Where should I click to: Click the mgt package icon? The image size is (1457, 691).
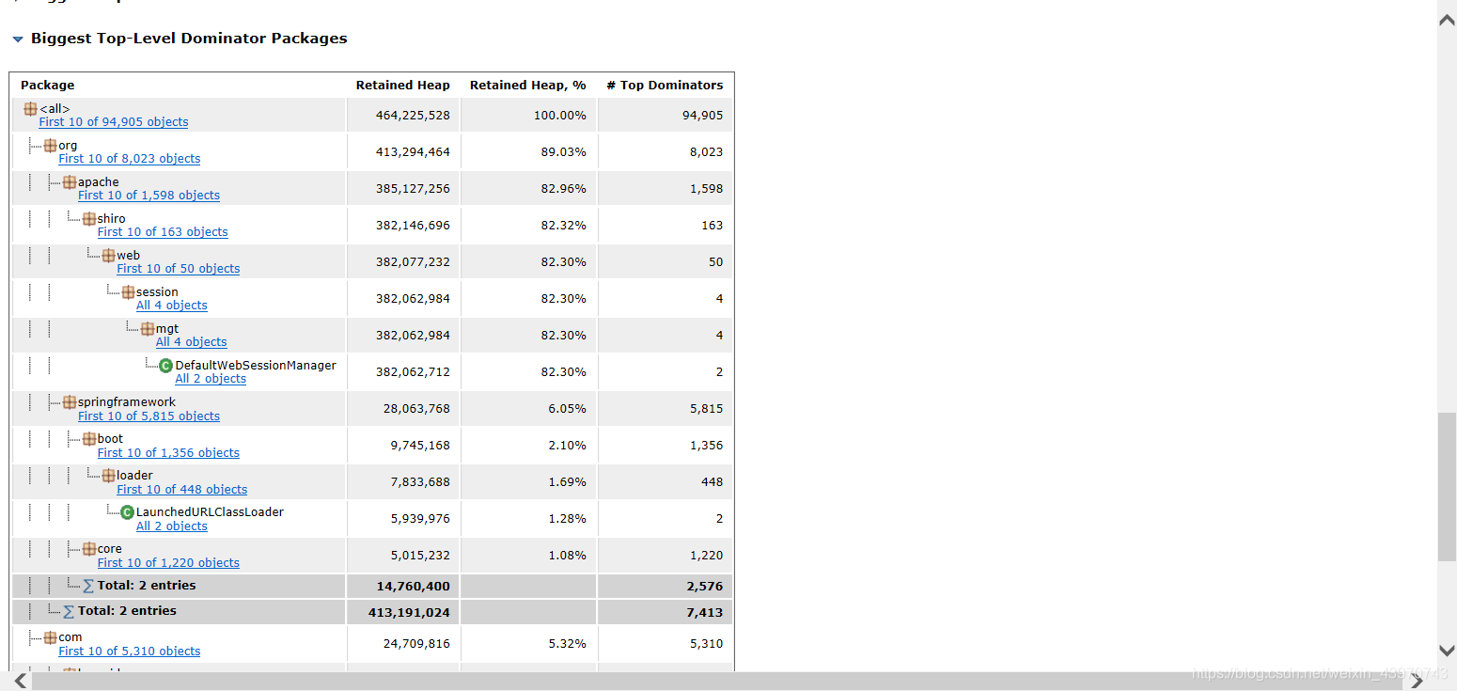pyautogui.click(x=148, y=329)
